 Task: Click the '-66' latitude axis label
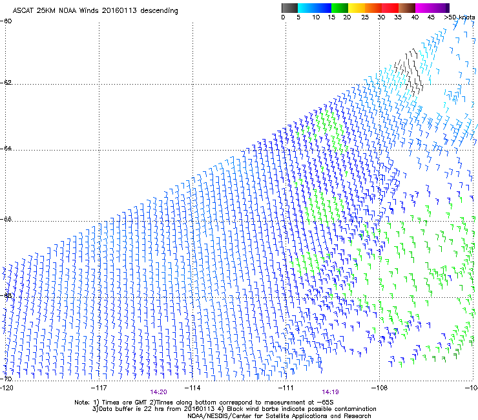coord(6,220)
